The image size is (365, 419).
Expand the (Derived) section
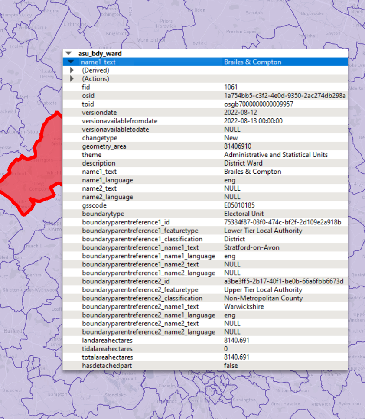(72, 70)
